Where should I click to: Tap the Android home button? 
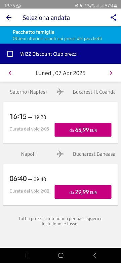[x=61, y=256]
